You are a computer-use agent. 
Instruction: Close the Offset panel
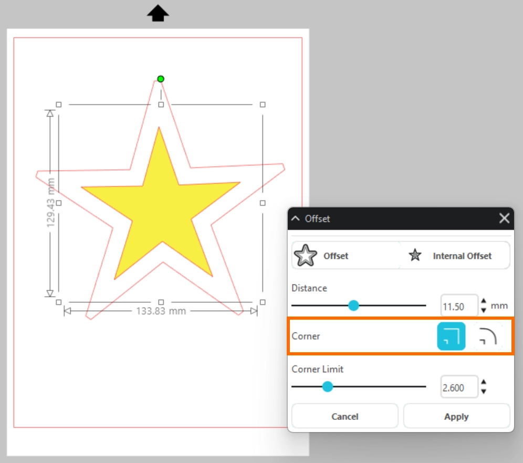[504, 218]
